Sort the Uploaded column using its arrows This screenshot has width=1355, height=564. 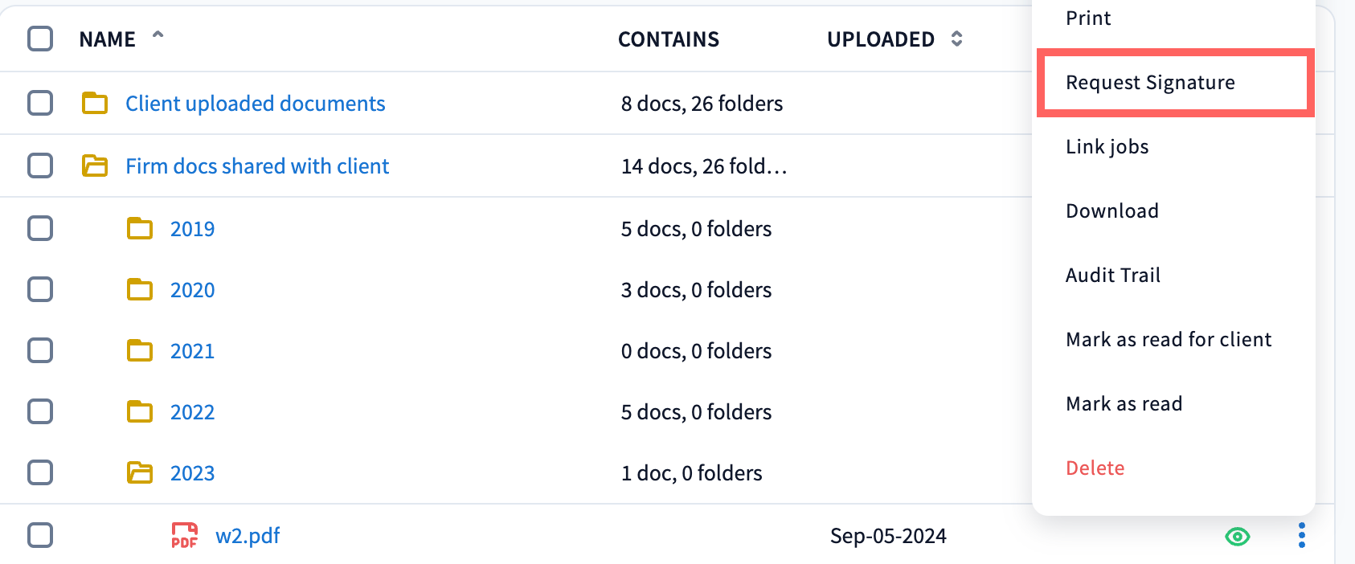coord(956,39)
